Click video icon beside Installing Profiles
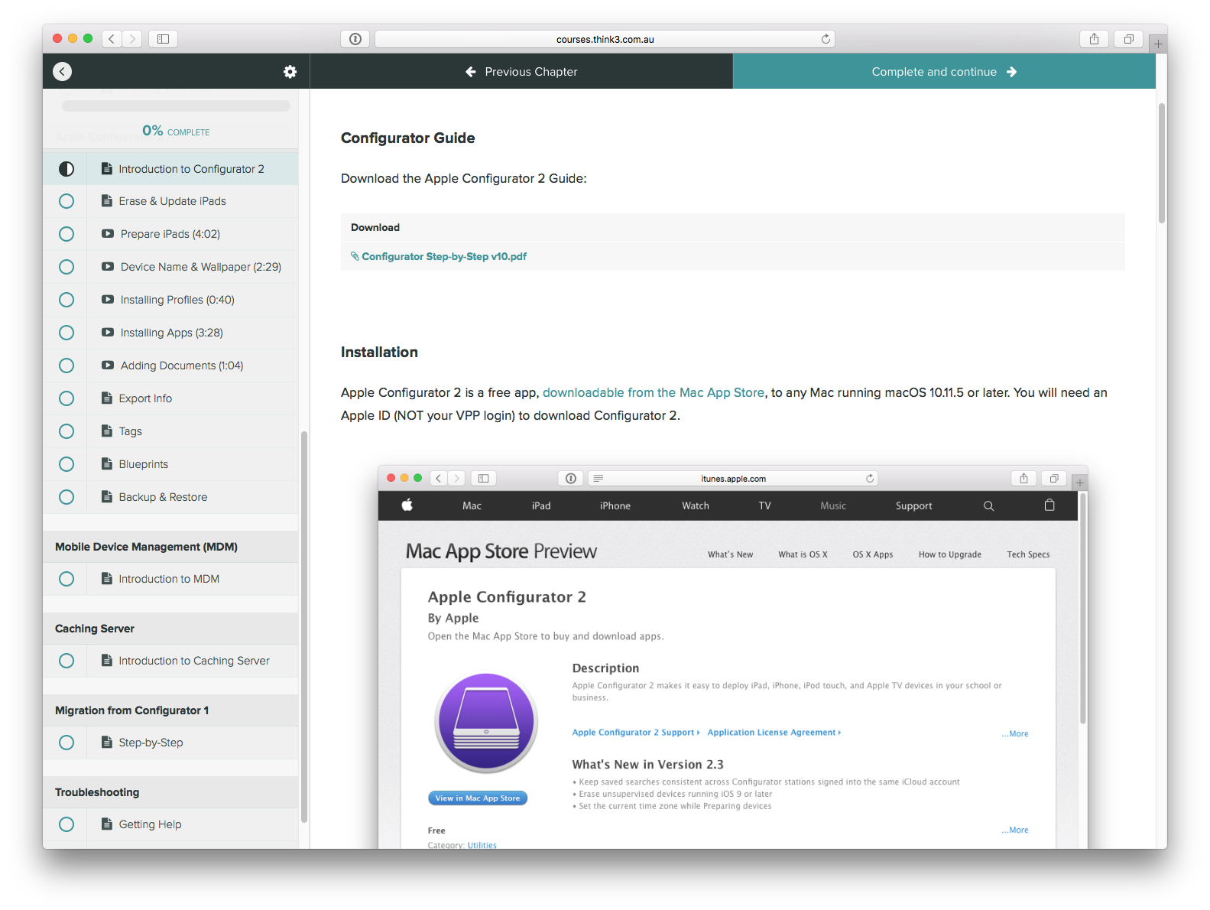The image size is (1210, 910). [108, 300]
